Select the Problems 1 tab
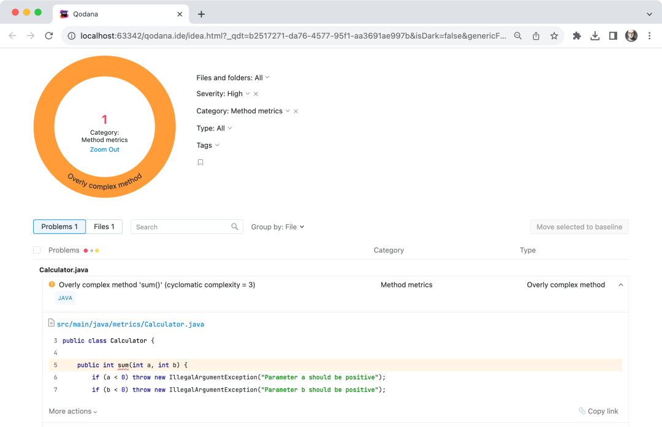662x427 pixels. (59, 227)
